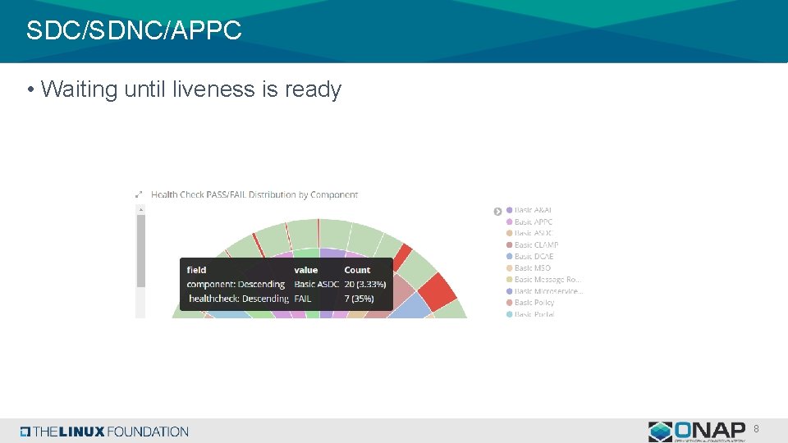Click the large red FAIL slice on the outer ring
The width and height of the screenshot is (788, 443).
(437, 292)
